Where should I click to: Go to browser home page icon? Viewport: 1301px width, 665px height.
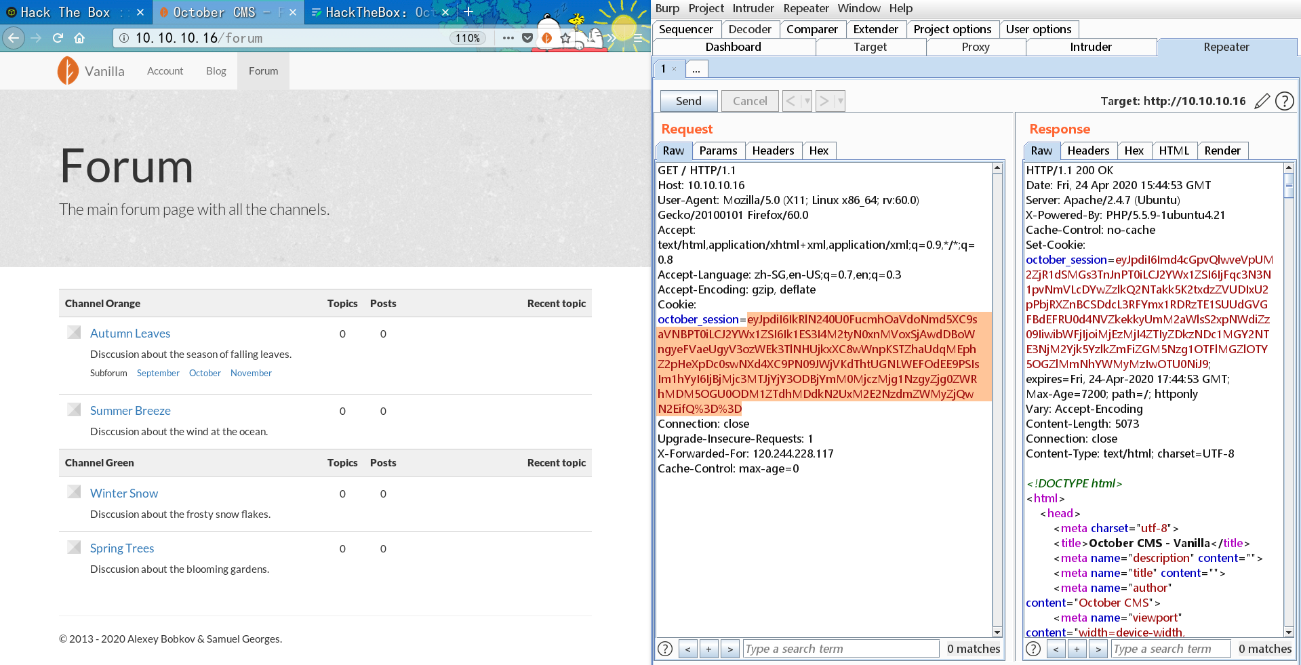(80, 38)
